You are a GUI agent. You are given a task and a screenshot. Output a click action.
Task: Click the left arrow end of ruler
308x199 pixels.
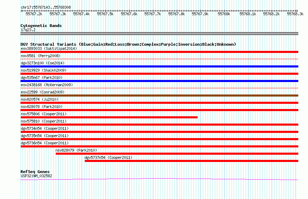point(21,11)
